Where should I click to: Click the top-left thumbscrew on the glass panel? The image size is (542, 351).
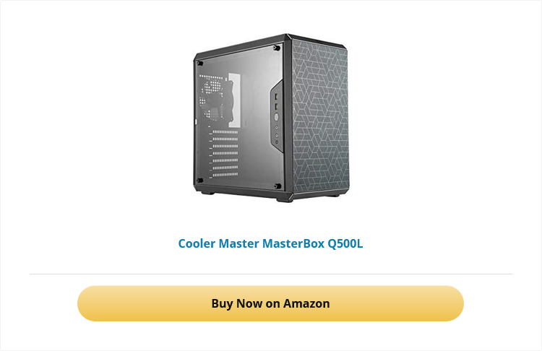click(x=199, y=64)
